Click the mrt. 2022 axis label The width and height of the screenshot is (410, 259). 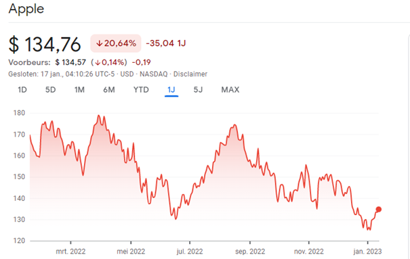point(70,252)
